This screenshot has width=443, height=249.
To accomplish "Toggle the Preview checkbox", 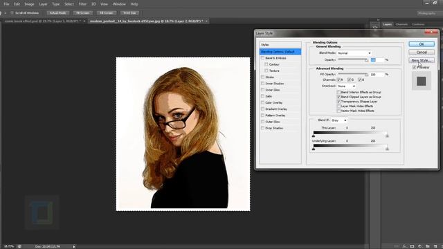I will coord(414,68).
